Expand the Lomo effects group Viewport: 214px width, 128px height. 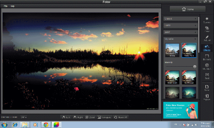pos(181,25)
